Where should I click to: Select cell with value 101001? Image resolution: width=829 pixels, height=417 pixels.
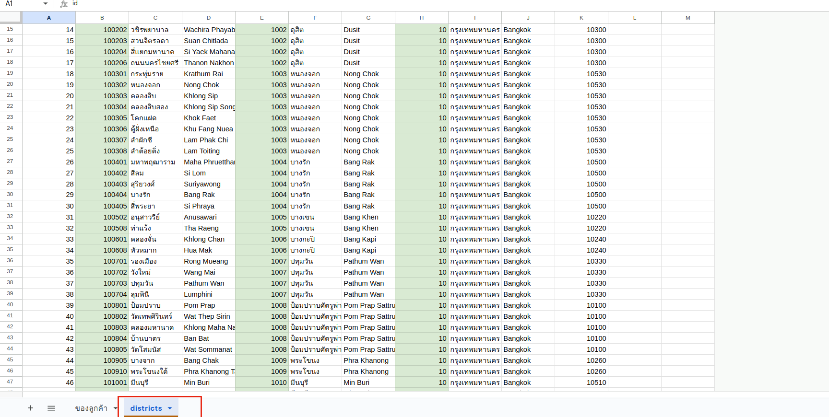pyautogui.click(x=102, y=382)
